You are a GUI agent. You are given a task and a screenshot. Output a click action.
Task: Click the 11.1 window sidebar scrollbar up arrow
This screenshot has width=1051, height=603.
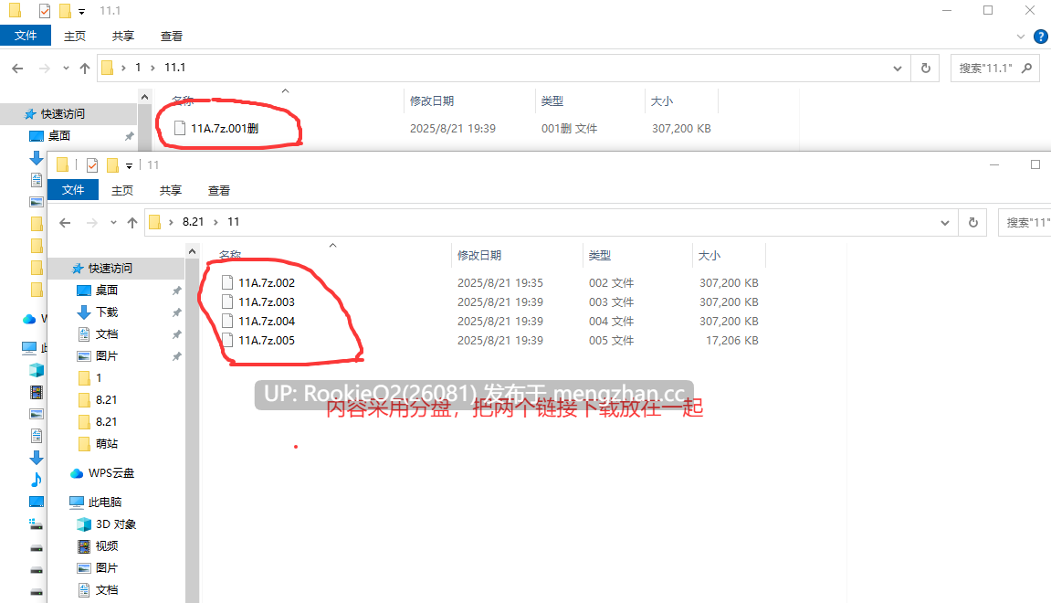pos(145,97)
